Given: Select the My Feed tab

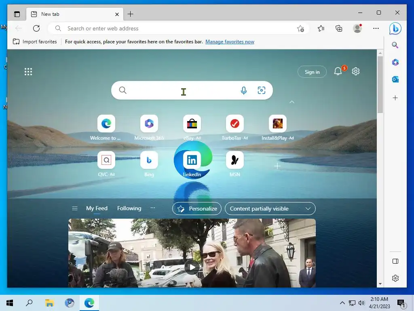Looking at the screenshot, I should [97, 209].
